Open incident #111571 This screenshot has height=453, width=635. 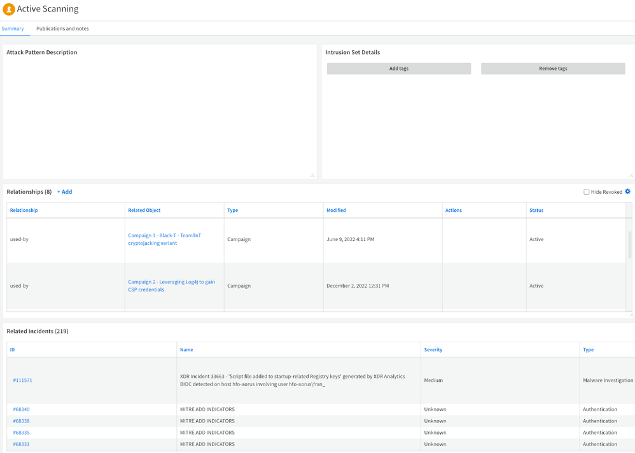22,380
